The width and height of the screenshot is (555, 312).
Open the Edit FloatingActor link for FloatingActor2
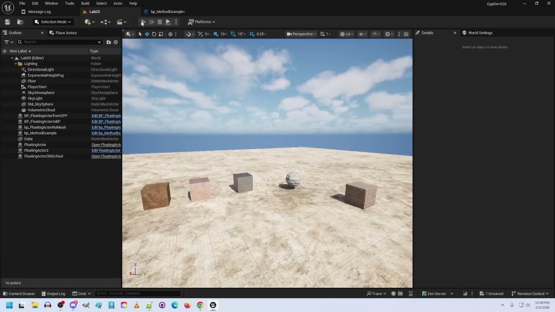[x=106, y=150]
